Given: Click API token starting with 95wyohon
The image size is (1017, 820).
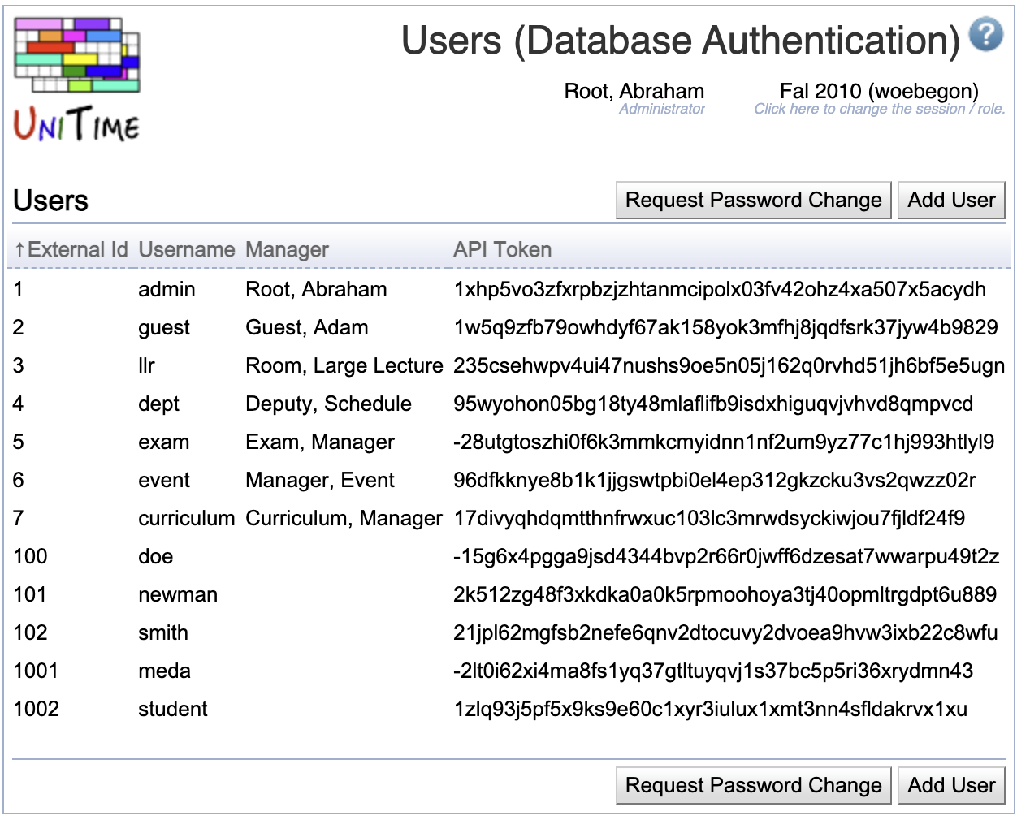Looking at the screenshot, I should coord(713,404).
